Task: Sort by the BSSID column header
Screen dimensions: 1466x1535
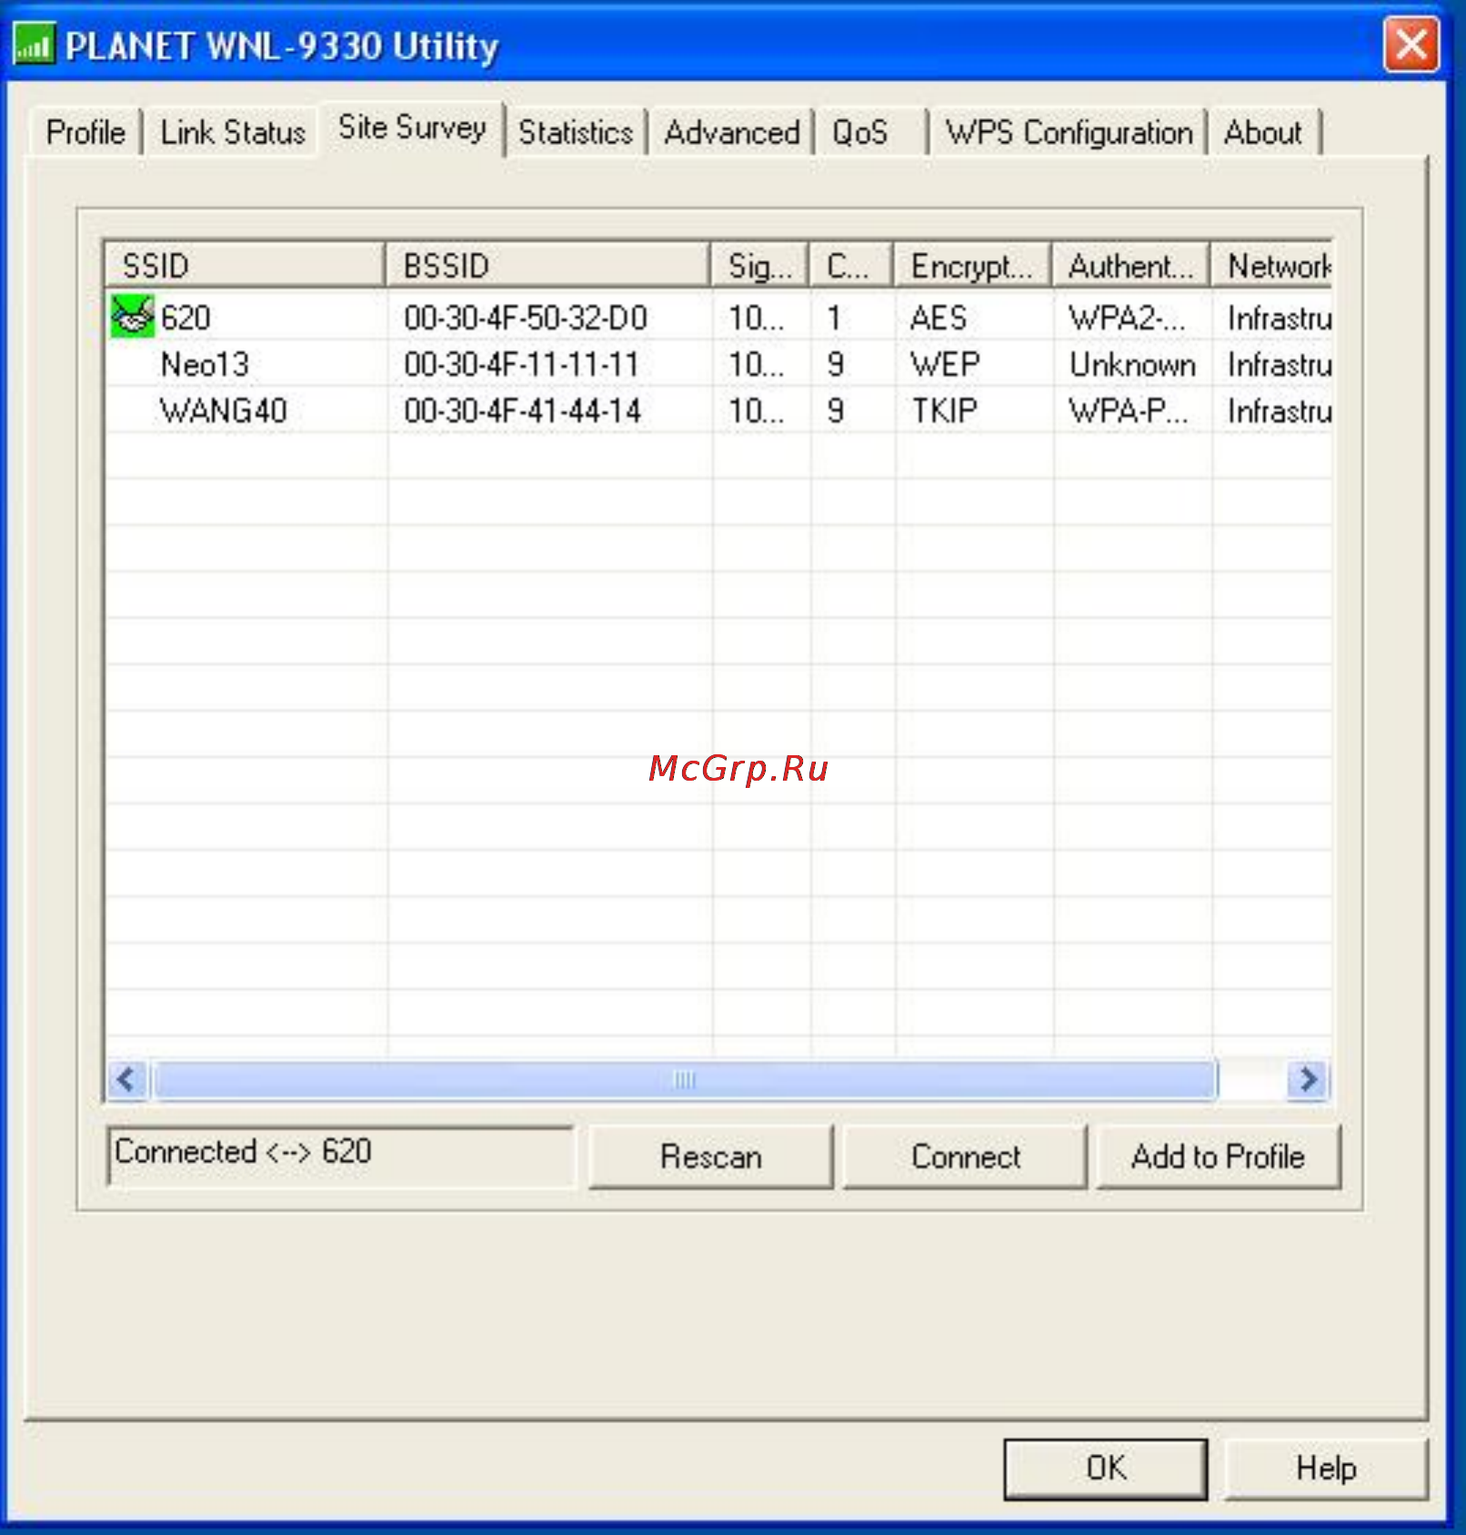Action: [547, 266]
